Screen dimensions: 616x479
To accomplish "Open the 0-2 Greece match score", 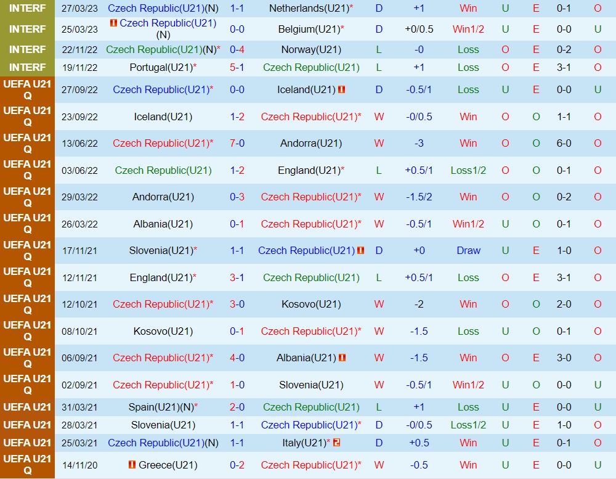I will [x=237, y=465].
